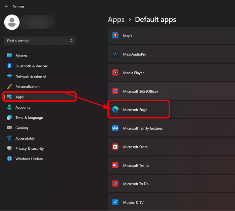Open Microsoft Teams defaults entry

(172, 165)
